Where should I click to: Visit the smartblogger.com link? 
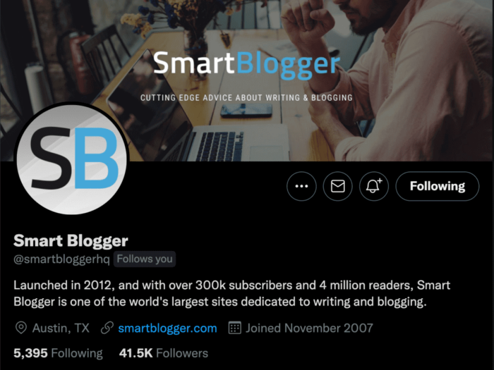coord(168,328)
